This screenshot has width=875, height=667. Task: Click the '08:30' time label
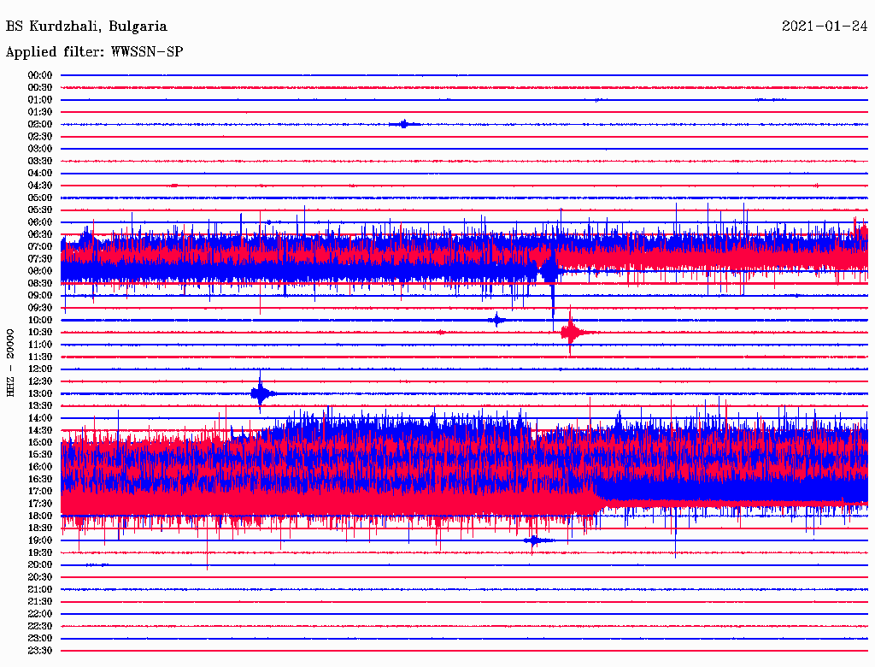40,284
